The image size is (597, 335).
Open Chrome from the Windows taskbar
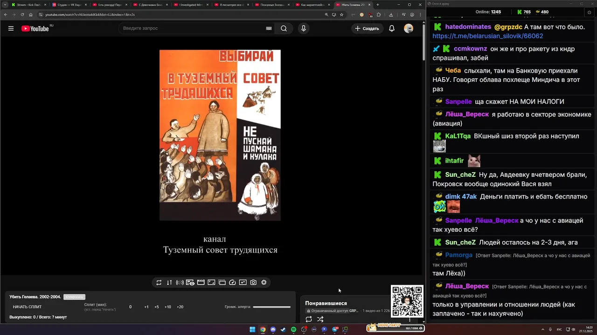(263, 329)
